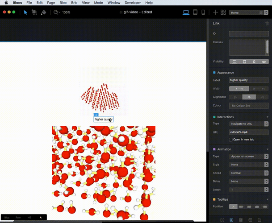Toggle the eye visibility button

[264, 62]
